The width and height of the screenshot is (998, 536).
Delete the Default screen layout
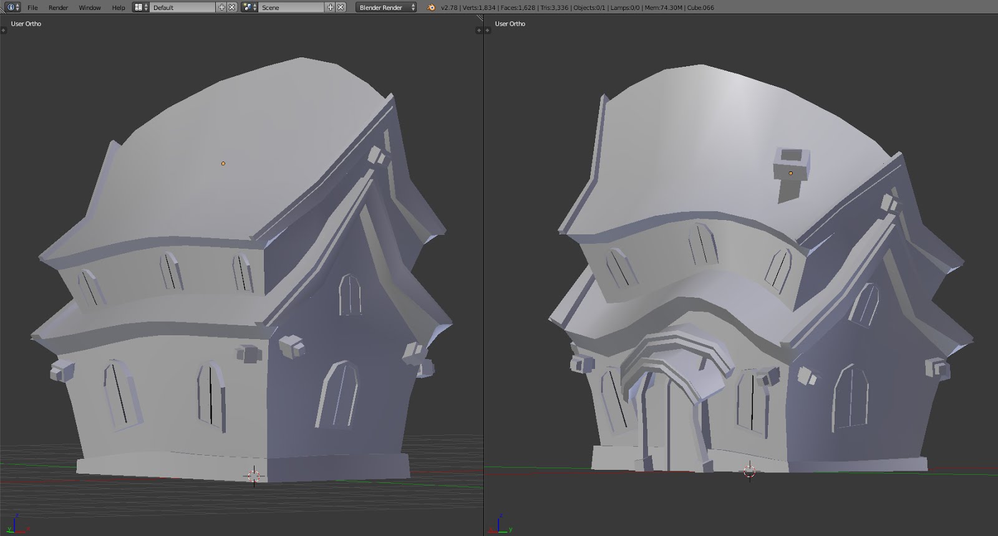[232, 7]
